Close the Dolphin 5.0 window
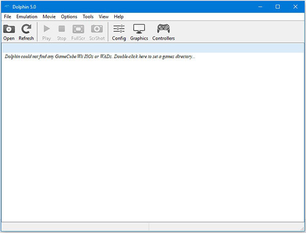306x233 pixels. point(295,7)
